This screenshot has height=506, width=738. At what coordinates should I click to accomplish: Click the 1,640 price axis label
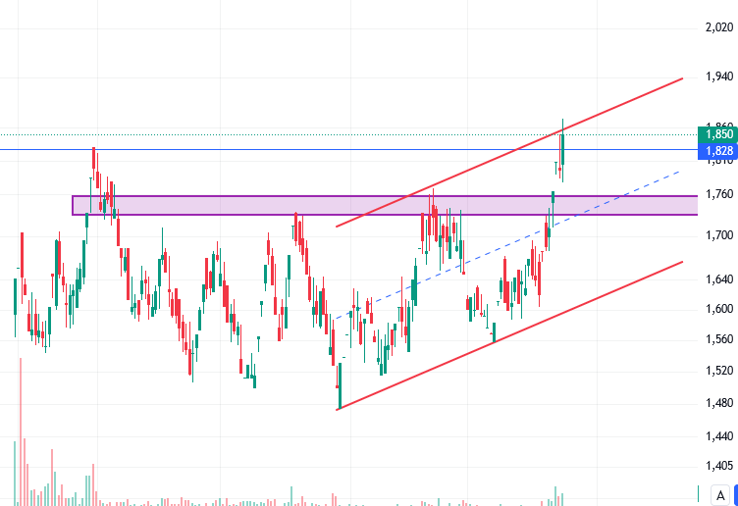click(x=719, y=279)
